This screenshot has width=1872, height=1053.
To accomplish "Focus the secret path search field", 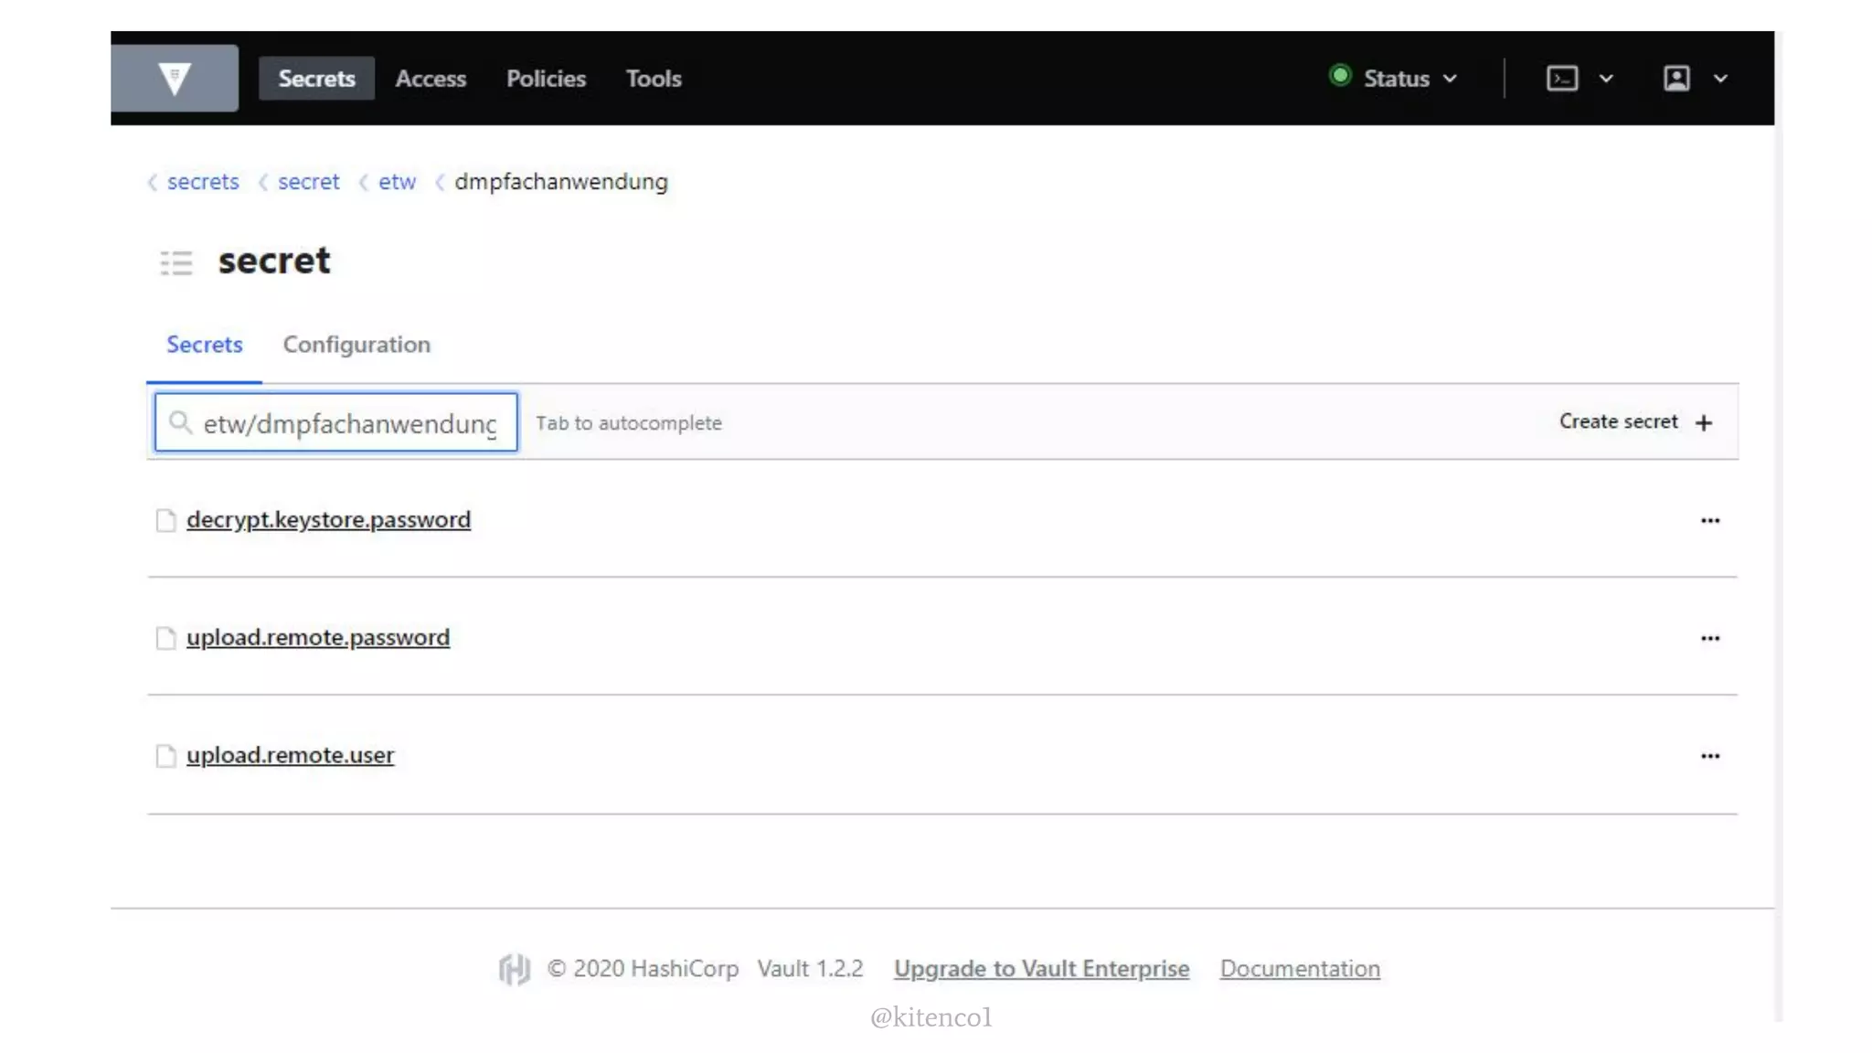I will [348, 424].
